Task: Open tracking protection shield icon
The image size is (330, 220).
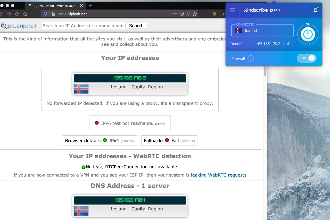Action: (46, 14)
